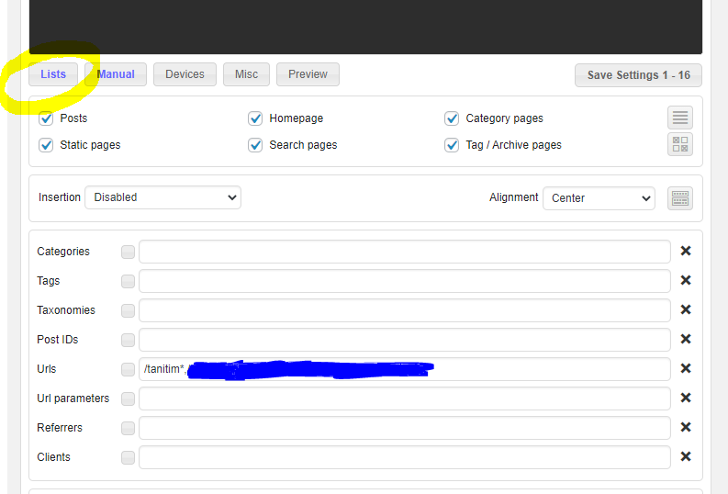Click the dark code editor area
This screenshot has width=728, height=494.
[365, 27]
